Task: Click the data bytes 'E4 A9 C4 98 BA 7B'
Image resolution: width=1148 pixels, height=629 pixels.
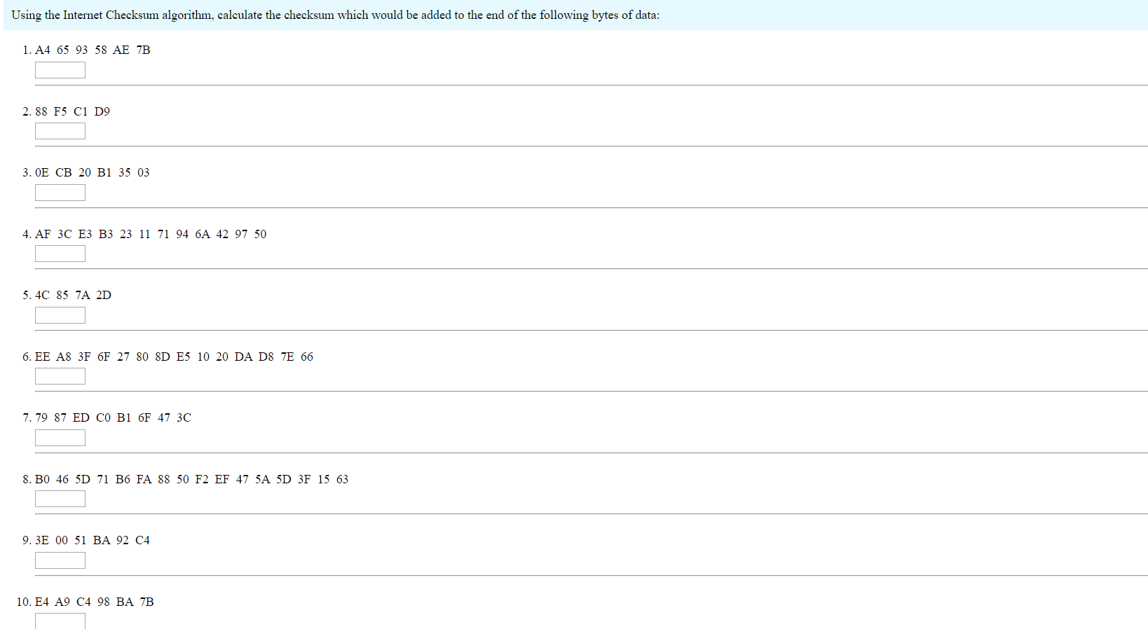Action: (95, 602)
